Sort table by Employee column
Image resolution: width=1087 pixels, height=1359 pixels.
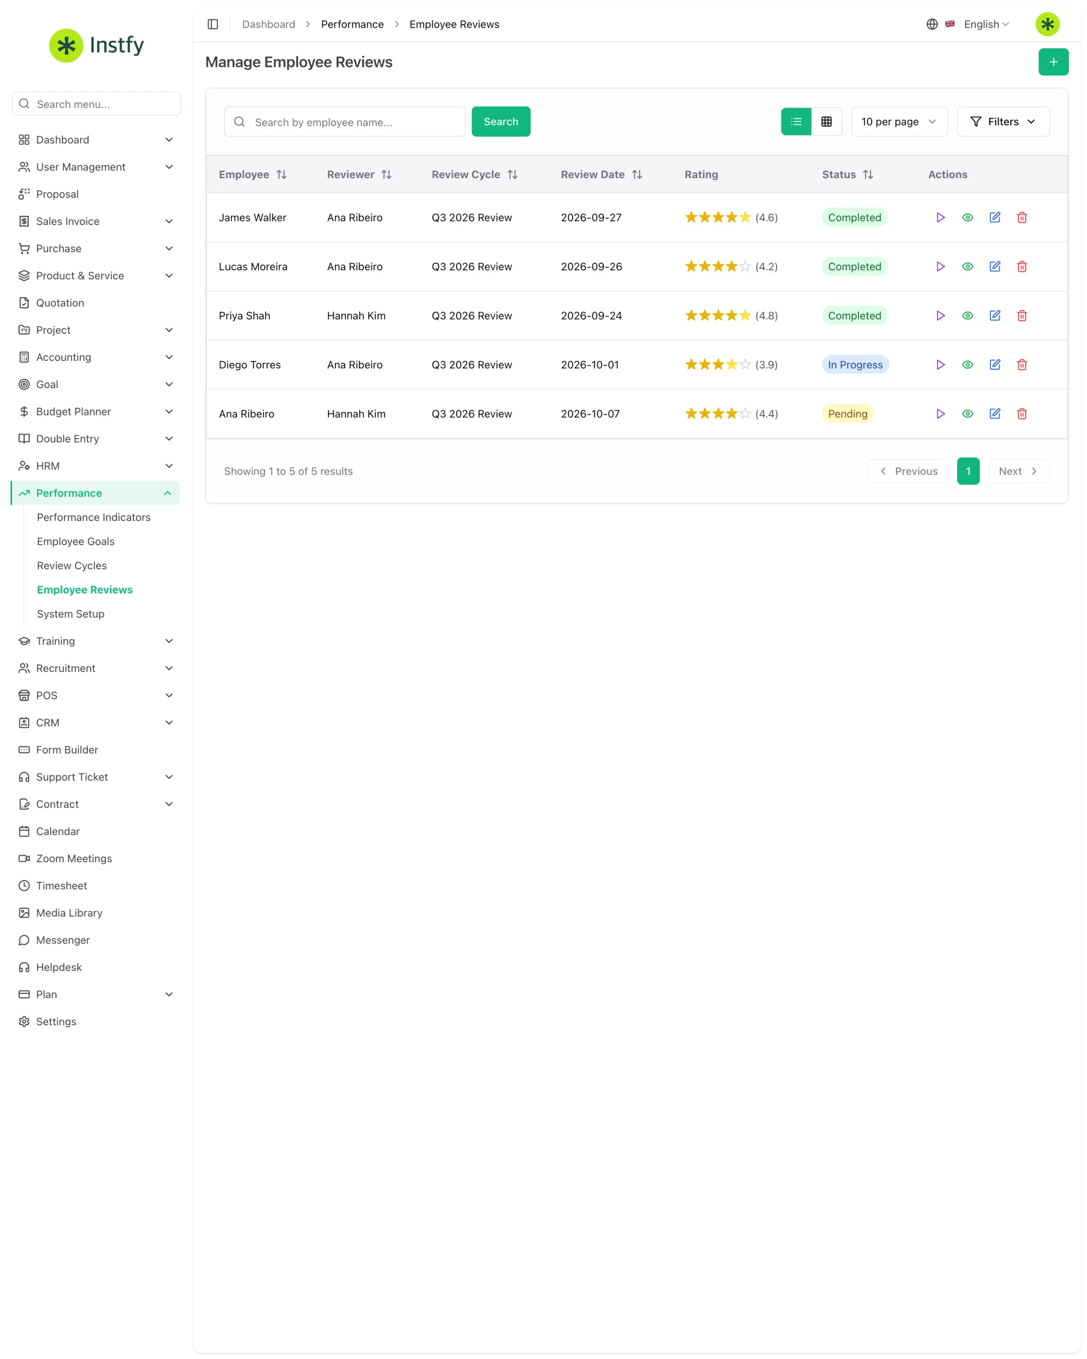(x=253, y=175)
